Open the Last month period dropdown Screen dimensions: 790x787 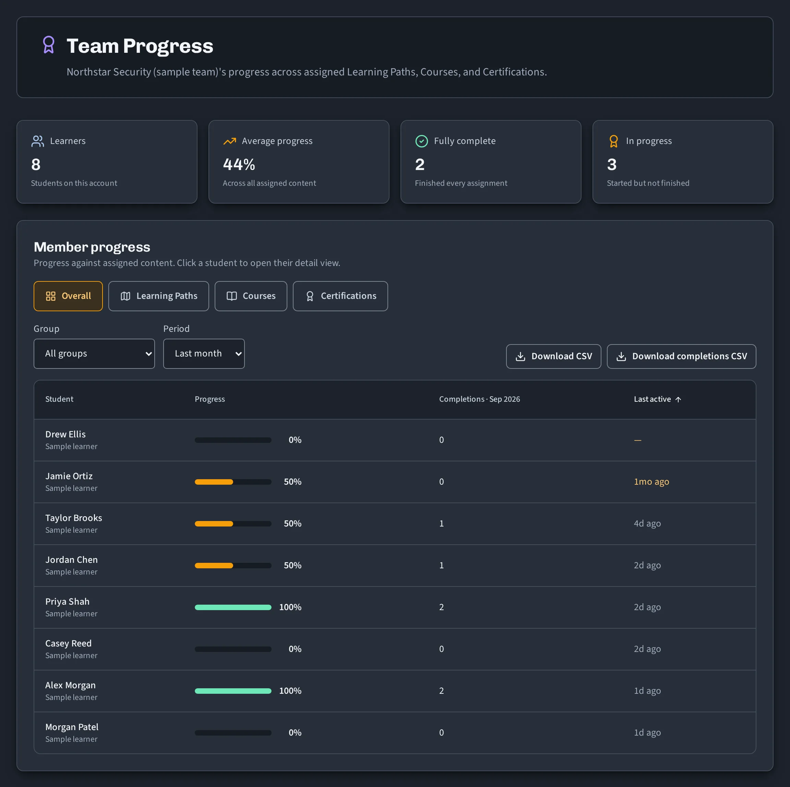click(204, 354)
